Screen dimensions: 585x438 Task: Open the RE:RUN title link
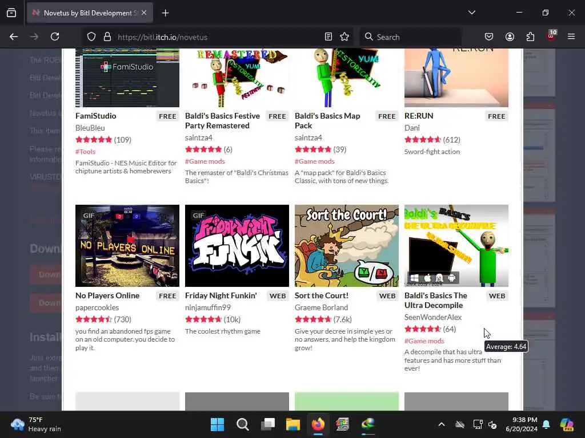click(419, 116)
